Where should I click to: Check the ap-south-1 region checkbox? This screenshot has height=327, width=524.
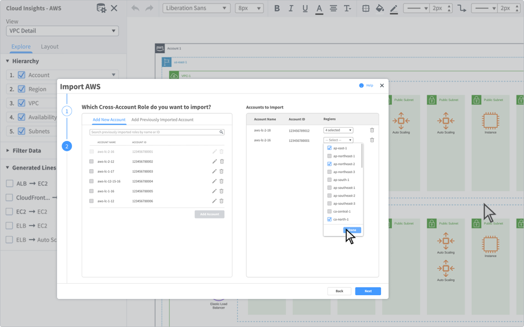pyautogui.click(x=329, y=180)
